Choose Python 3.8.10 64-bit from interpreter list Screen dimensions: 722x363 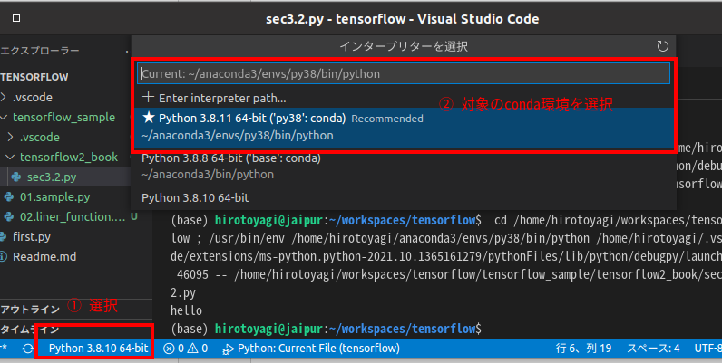(x=195, y=196)
